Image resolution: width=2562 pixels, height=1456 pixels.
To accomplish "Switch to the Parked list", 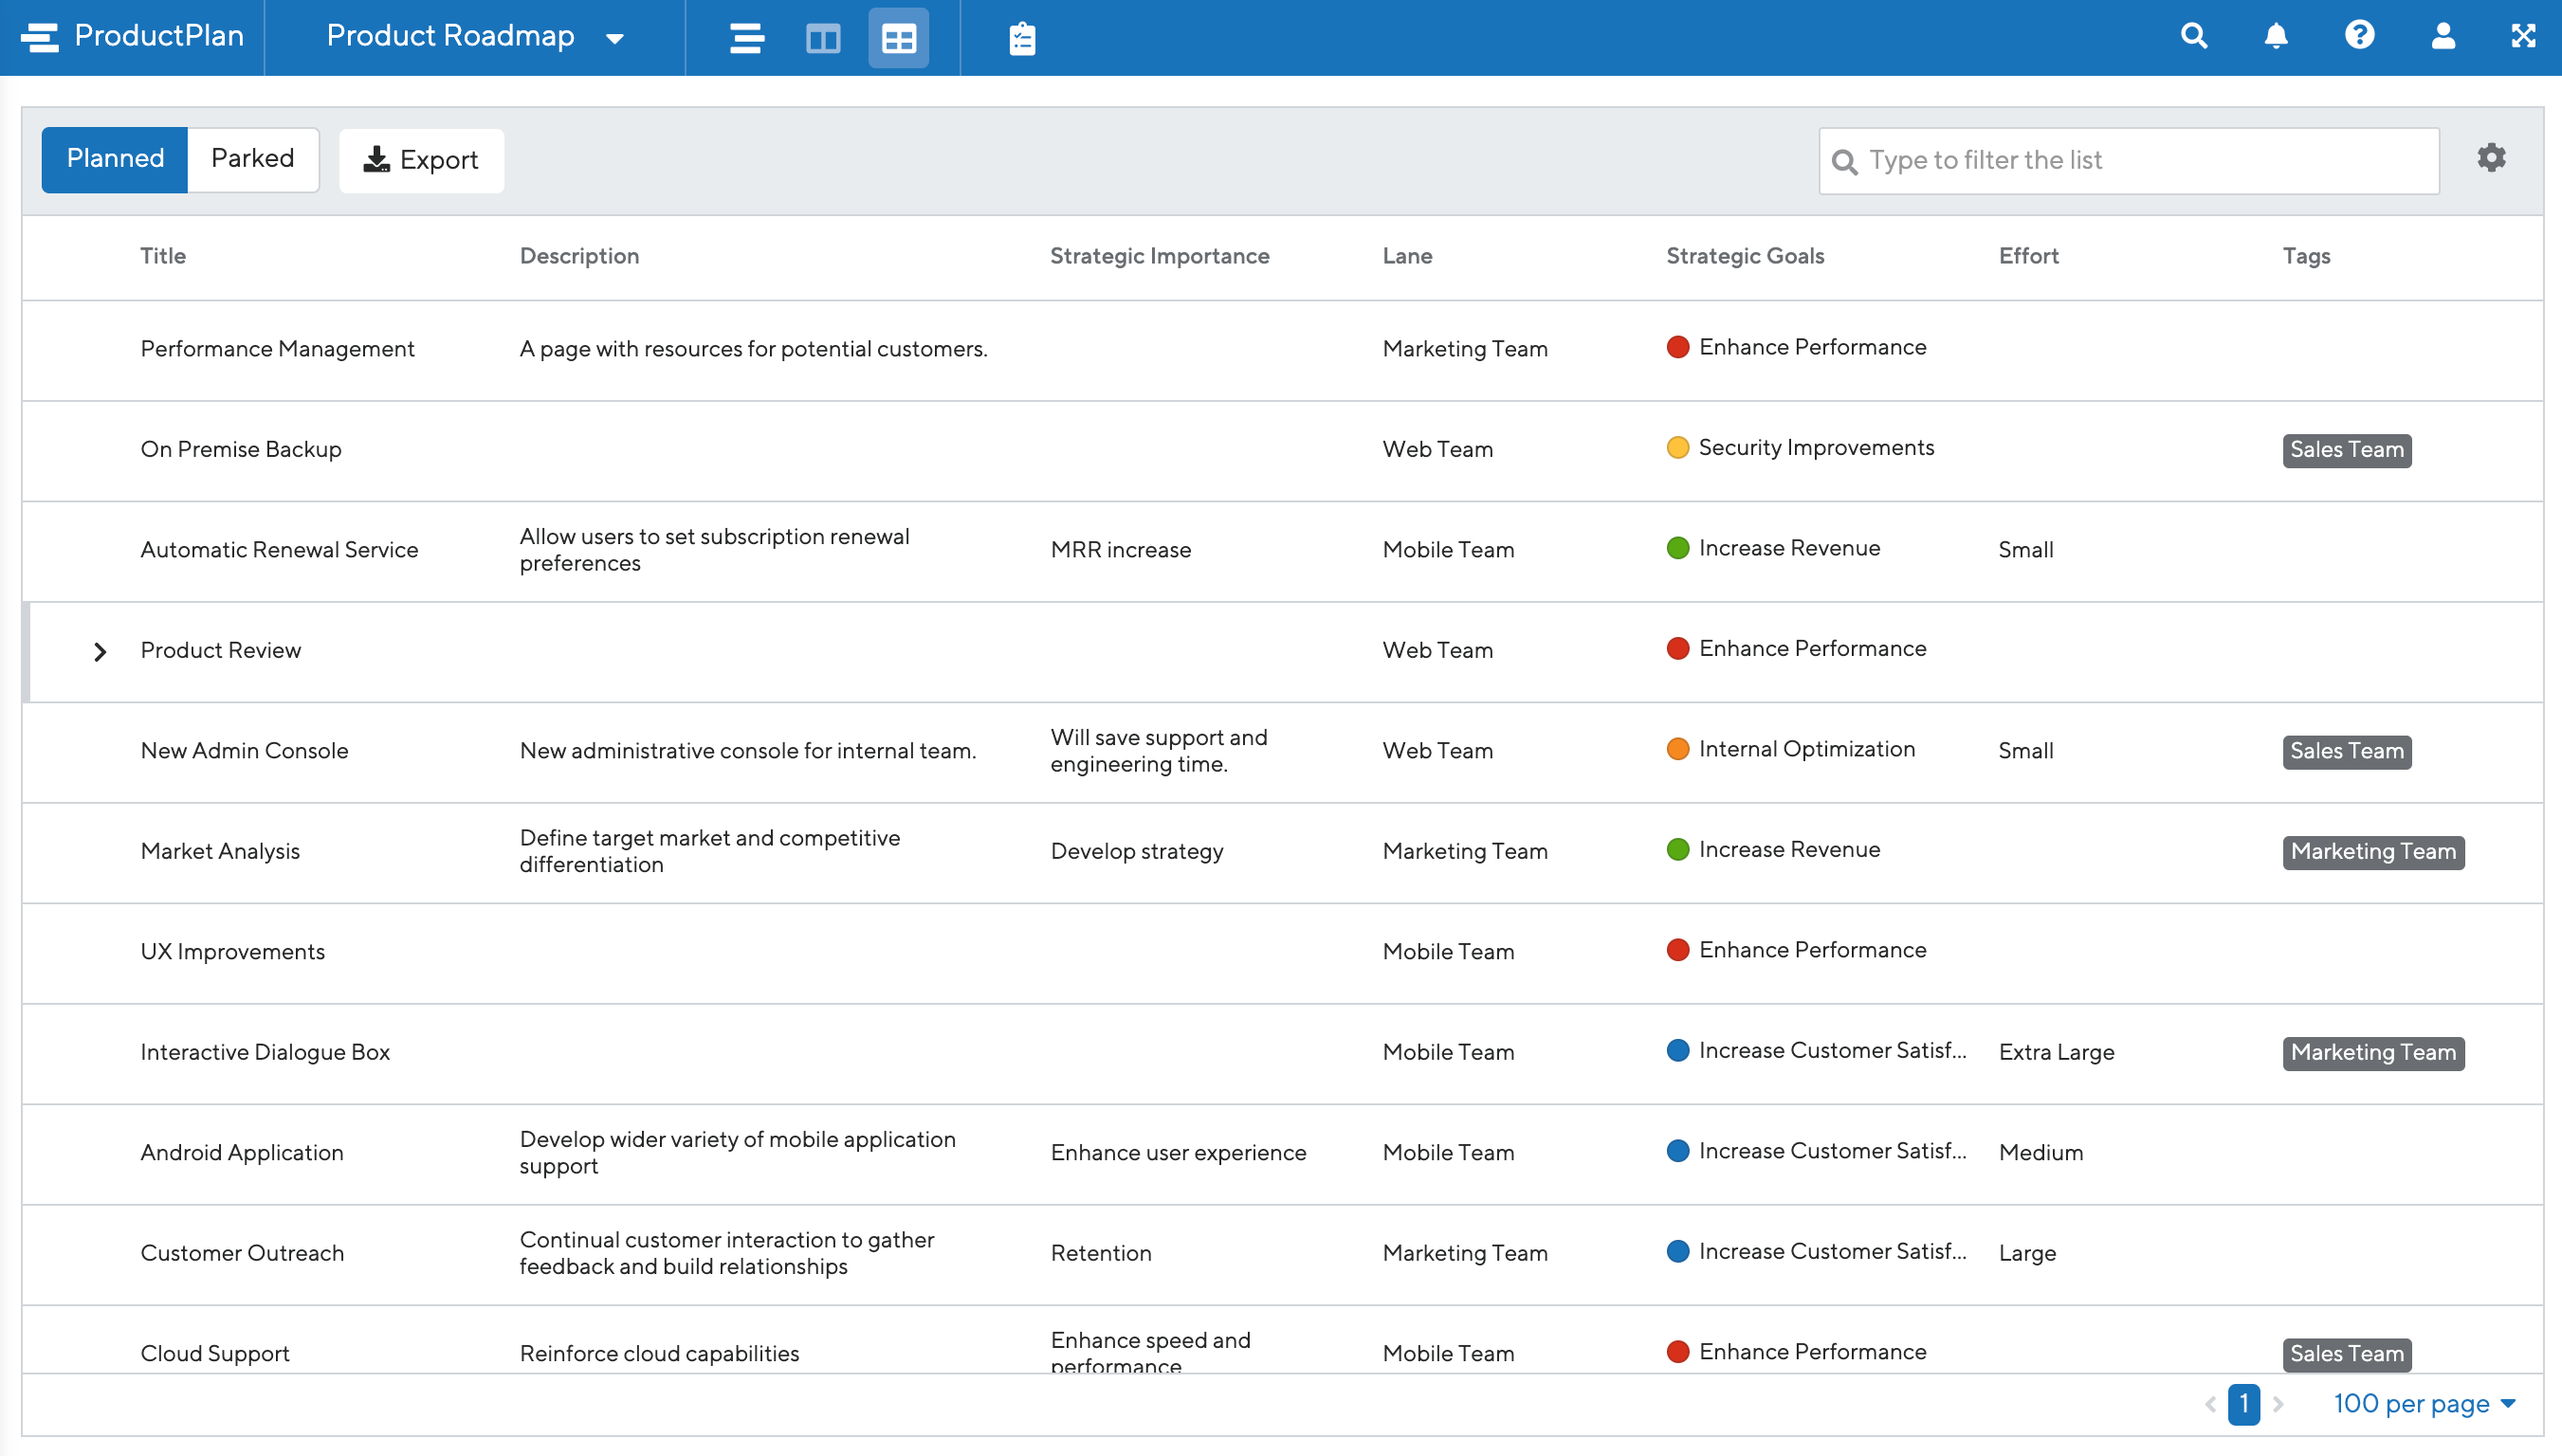I will [252, 158].
